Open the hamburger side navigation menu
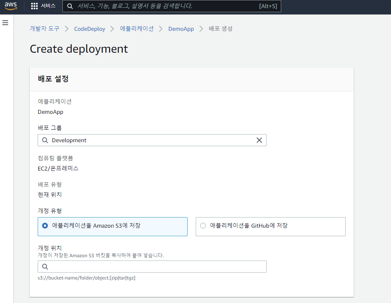The width and height of the screenshot is (391, 303). pyautogui.click(x=5, y=23)
